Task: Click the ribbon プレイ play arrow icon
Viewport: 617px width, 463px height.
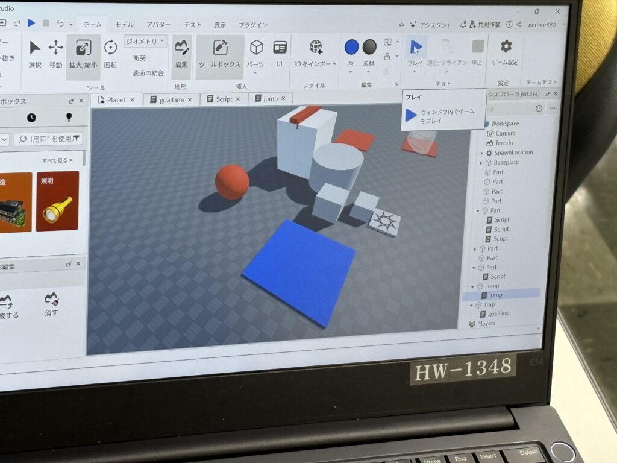Action: [415, 47]
